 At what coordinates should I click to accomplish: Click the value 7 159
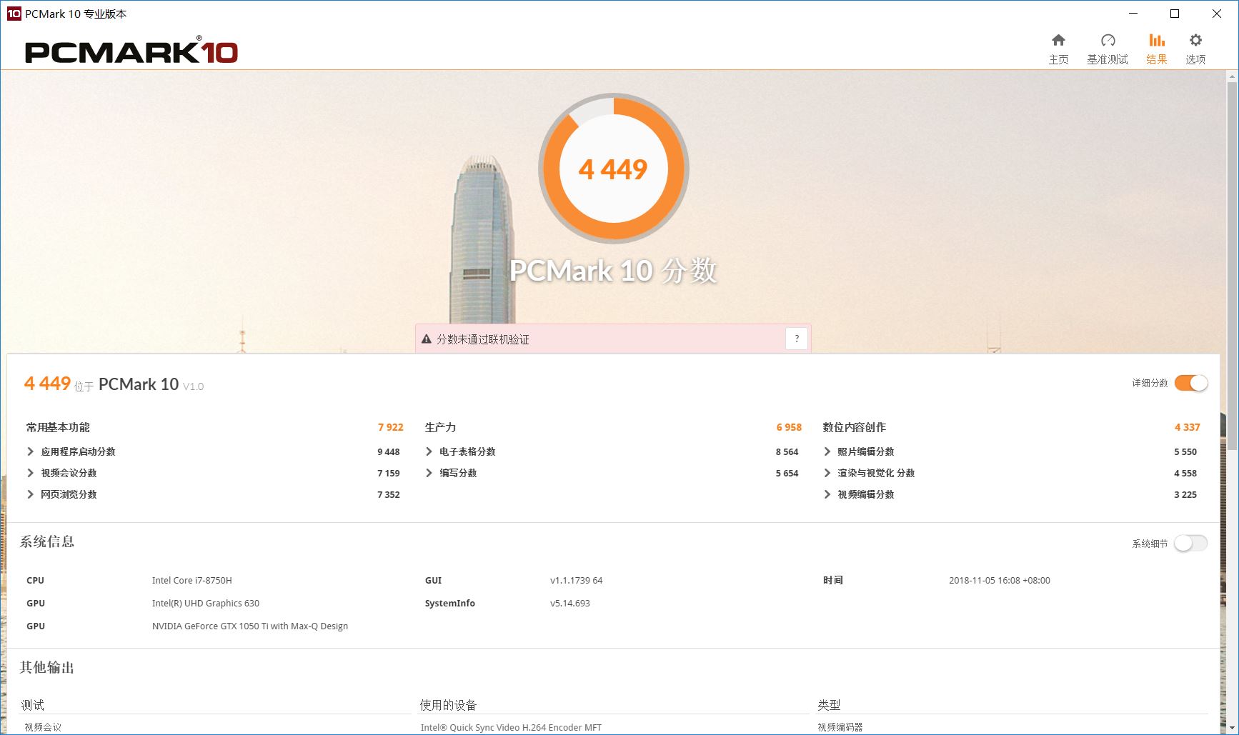point(389,473)
